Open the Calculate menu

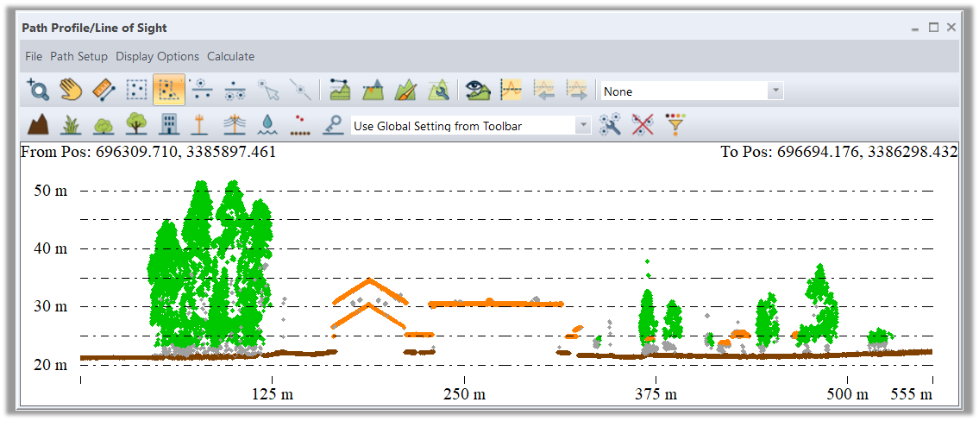tap(231, 56)
